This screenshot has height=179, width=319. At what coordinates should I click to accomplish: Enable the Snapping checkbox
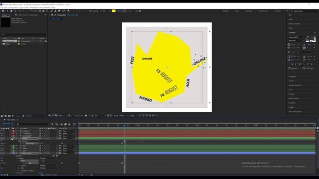(90, 11)
